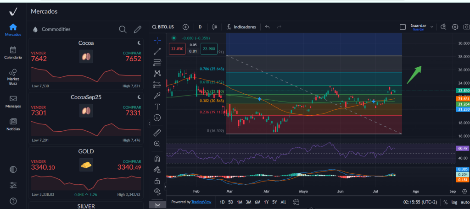Click the compare or add symbol plus icon
470x209 pixels.
[x=185, y=27]
